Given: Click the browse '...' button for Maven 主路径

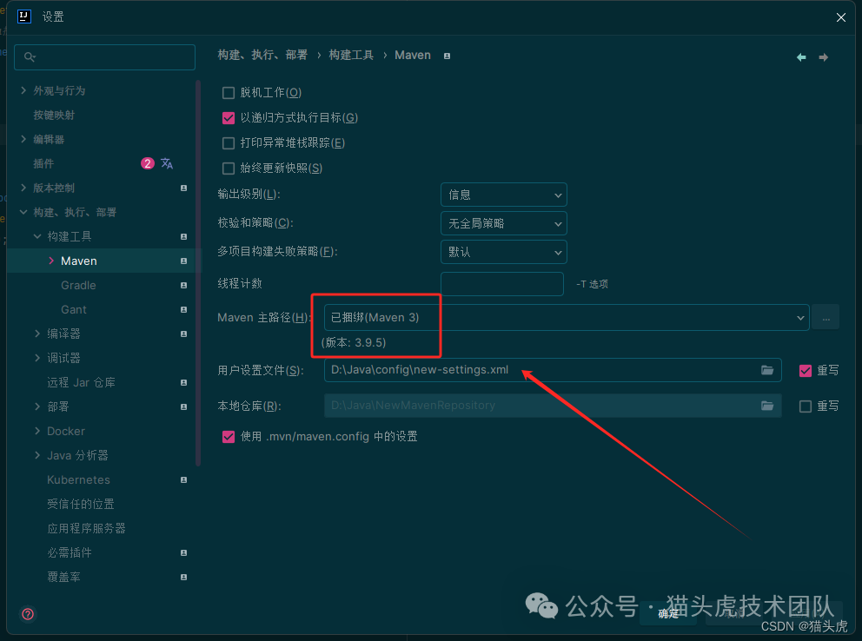Looking at the screenshot, I should pyautogui.click(x=826, y=318).
